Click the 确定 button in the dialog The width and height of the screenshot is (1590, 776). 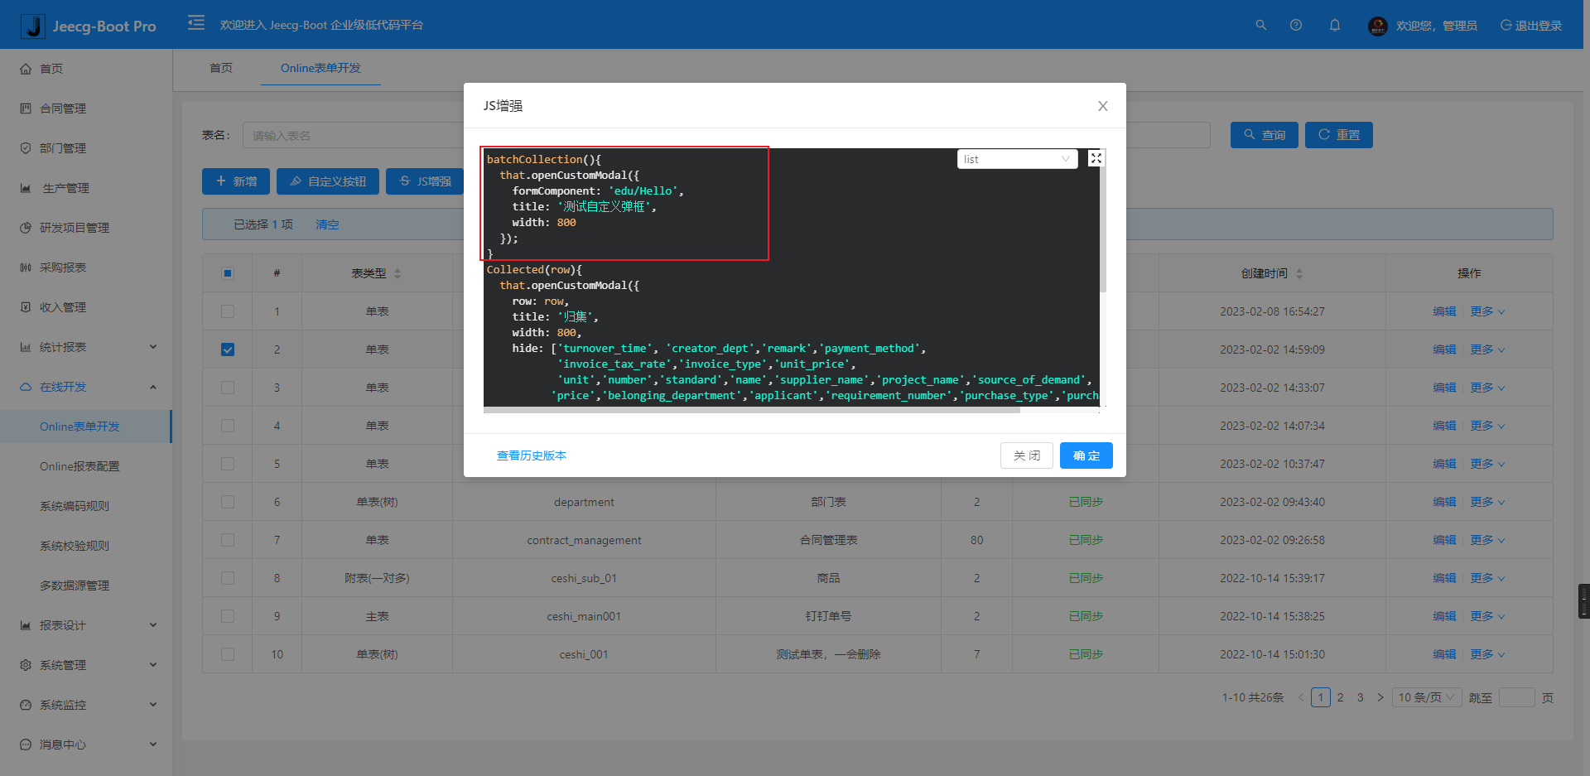1086,455
